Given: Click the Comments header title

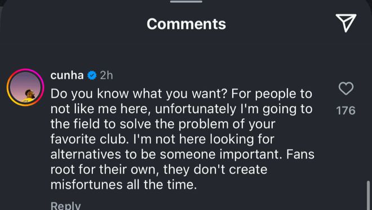Looking at the screenshot, I should pos(186,24).
